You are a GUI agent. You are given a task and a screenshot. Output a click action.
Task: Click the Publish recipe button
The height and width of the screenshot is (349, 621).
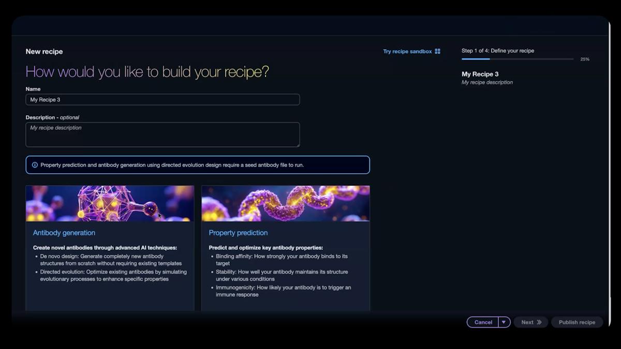tap(576, 322)
